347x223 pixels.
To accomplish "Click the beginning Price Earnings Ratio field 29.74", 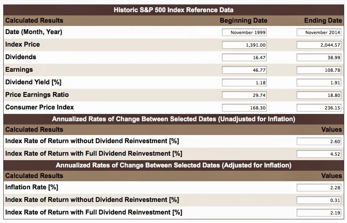I will coord(244,95).
